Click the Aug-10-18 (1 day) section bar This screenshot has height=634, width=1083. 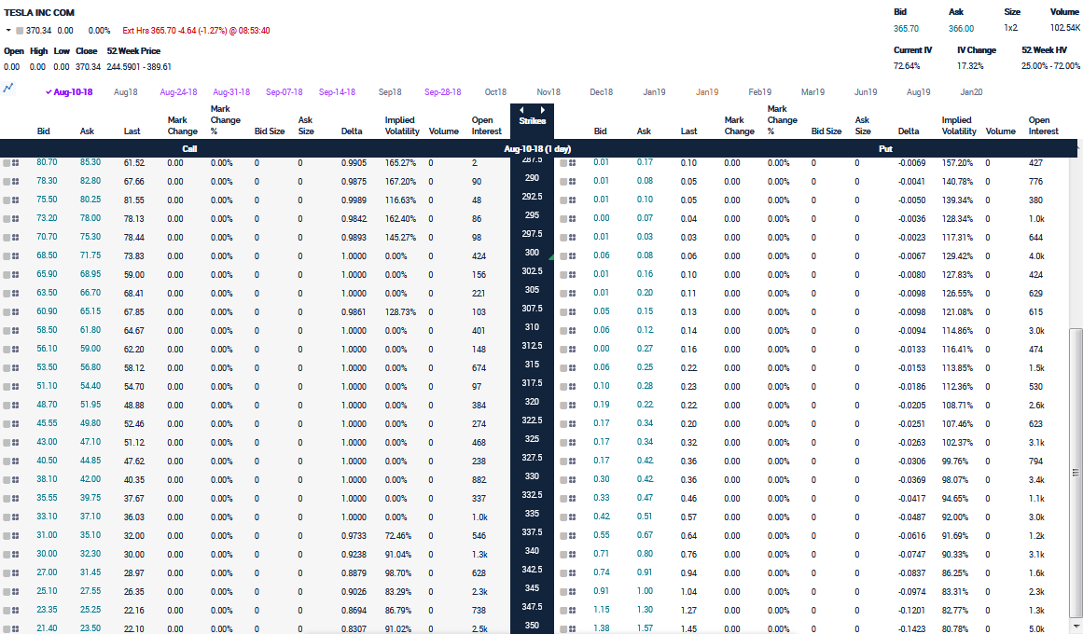[538, 148]
